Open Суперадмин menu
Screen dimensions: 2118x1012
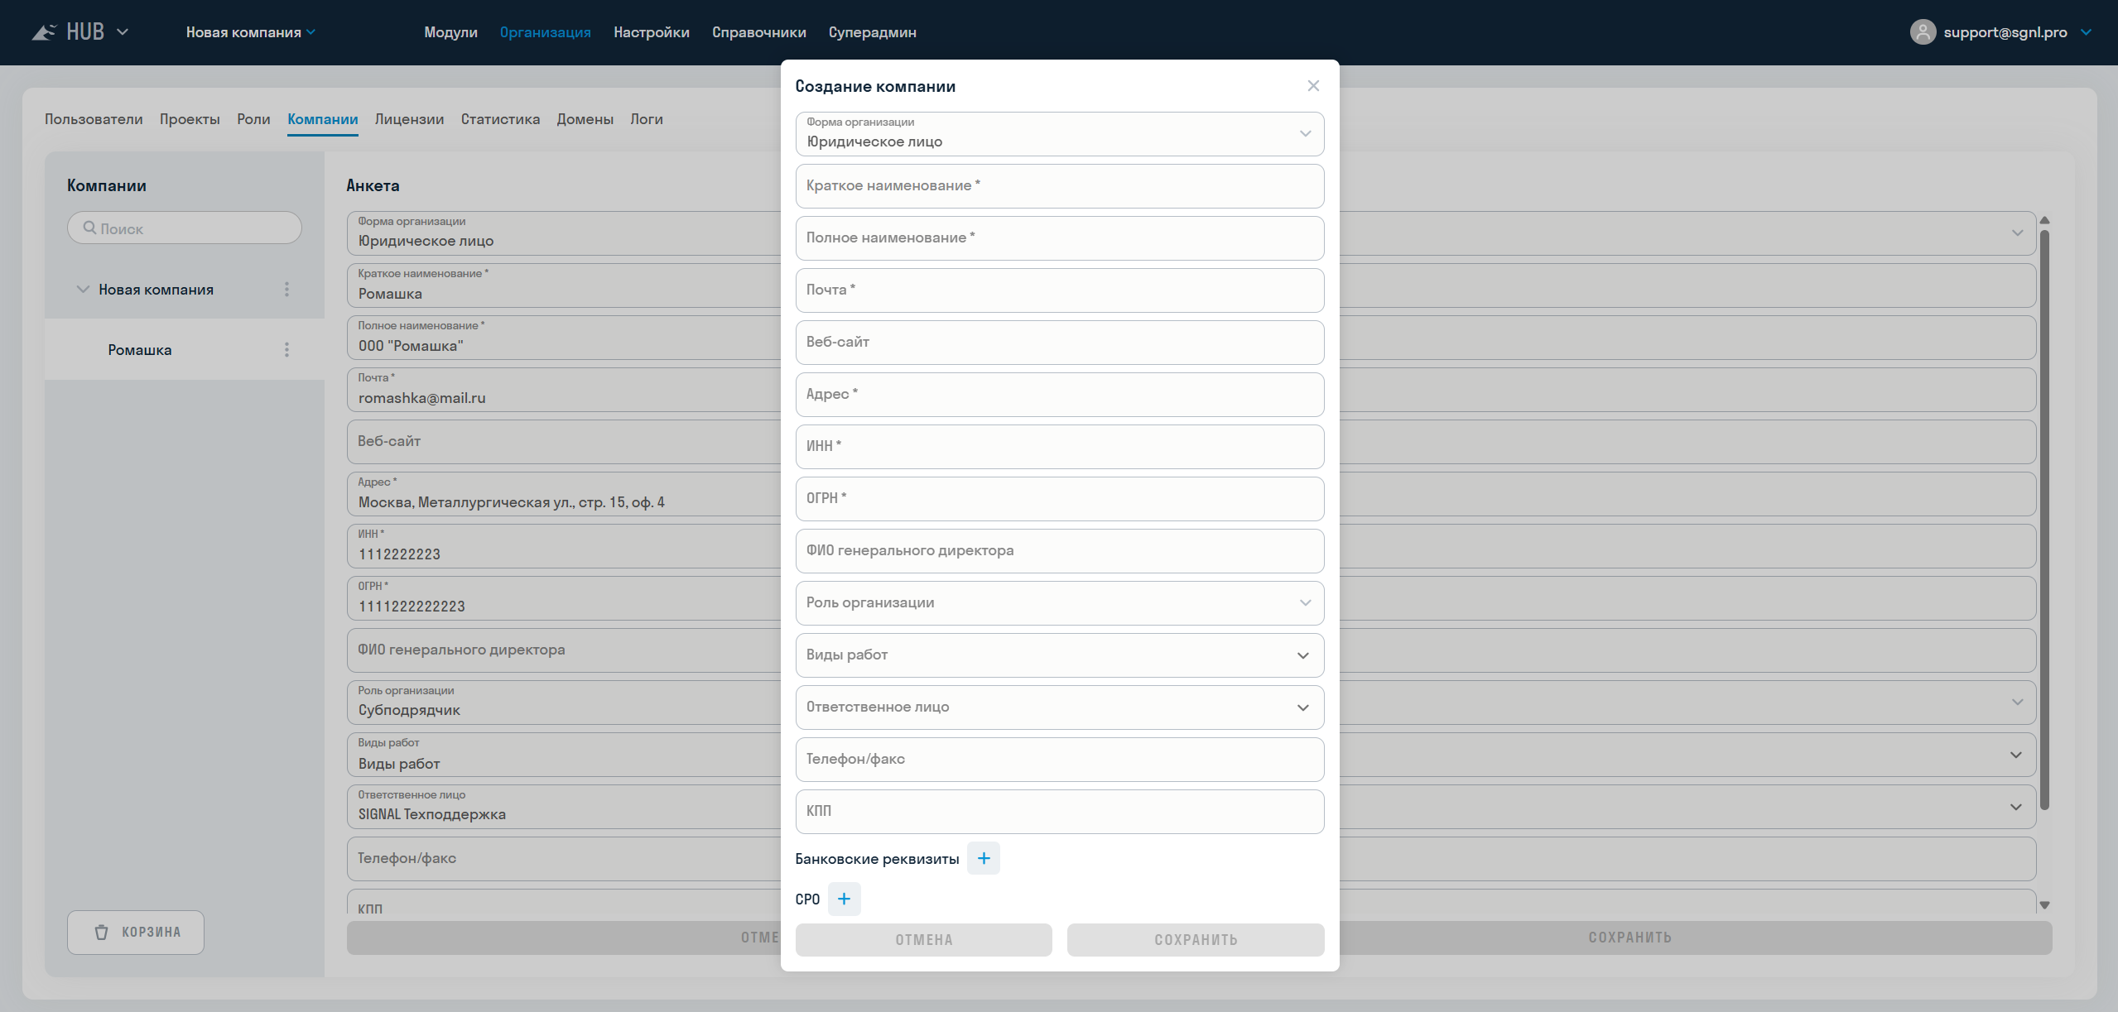coord(873,32)
